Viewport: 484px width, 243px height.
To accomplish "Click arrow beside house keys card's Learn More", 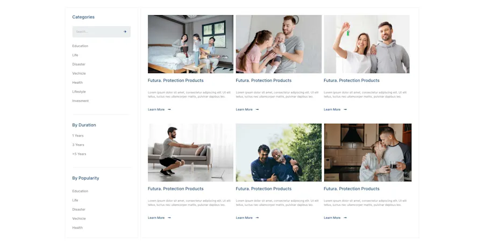I will point(345,109).
